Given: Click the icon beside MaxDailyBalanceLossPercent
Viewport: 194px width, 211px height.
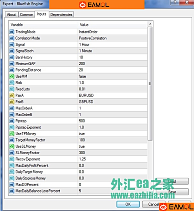Looking at the screenshot, I should click(x=12, y=191).
